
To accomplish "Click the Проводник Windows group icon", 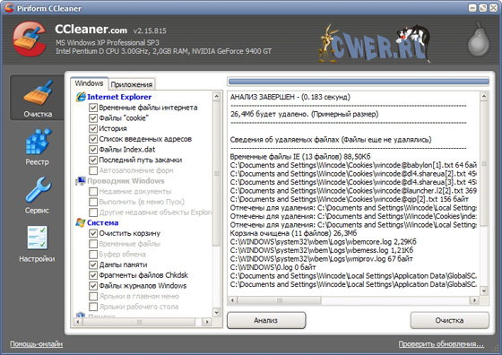I will (81, 181).
